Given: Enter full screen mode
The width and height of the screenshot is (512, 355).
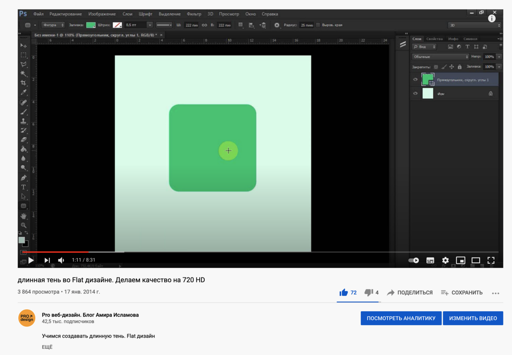Looking at the screenshot, I should 491,260.
